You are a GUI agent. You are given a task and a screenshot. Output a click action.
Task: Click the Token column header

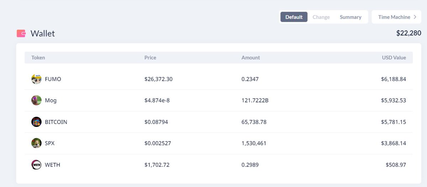coord(38,58)
